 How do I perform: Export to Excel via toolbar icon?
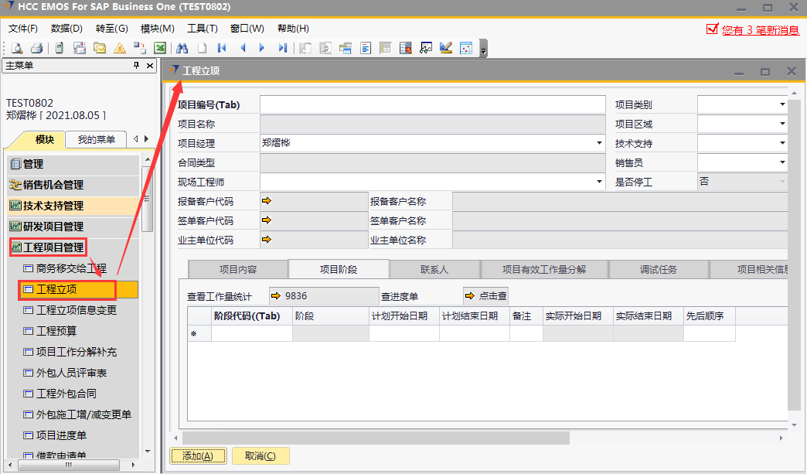coord(160,48)
